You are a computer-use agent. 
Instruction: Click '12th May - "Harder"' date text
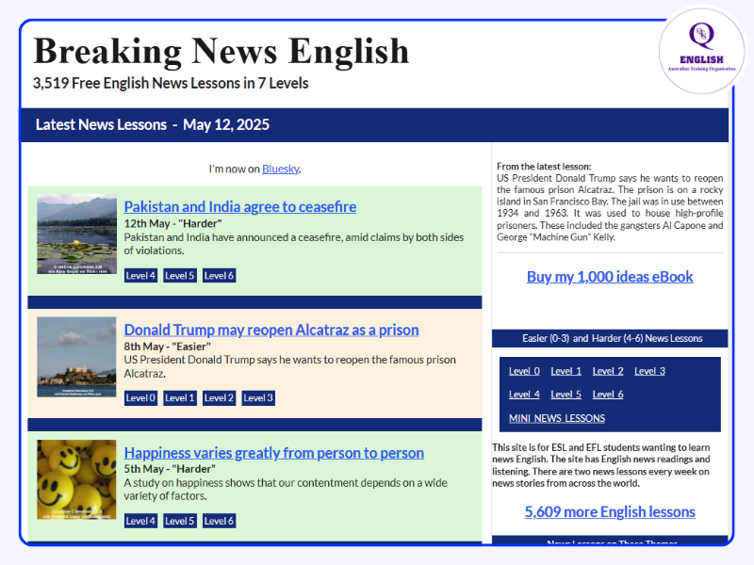[x=172, y=223]
